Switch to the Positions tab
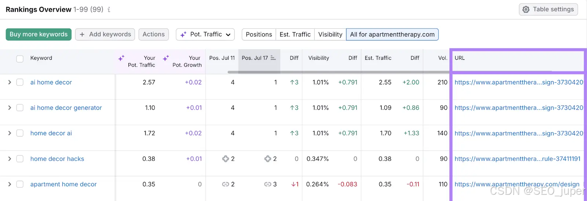 click(259, 34)
